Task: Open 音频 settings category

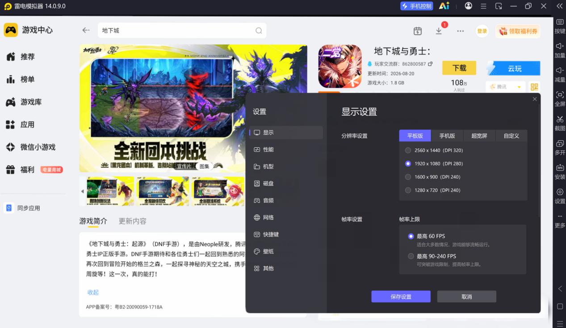Action: pyautogui.click(x=286, y=200)
